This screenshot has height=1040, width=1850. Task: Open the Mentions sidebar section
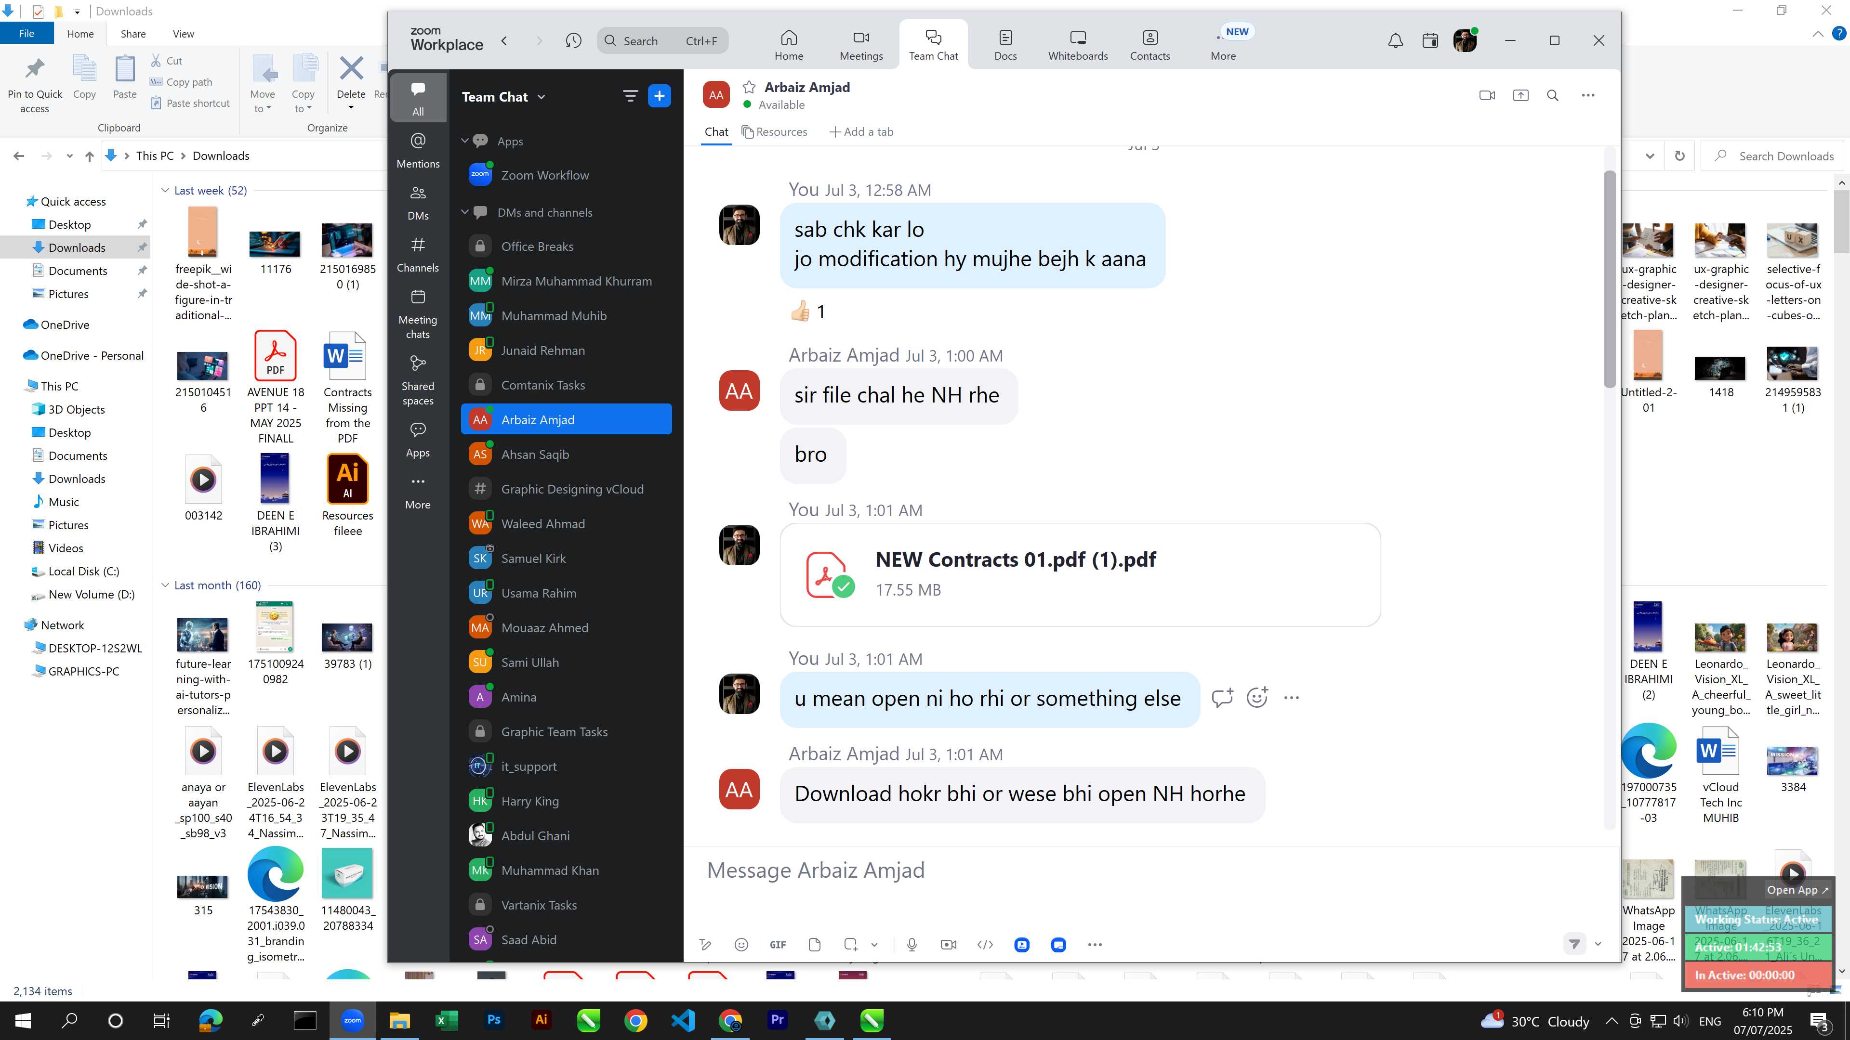[418, 150]
